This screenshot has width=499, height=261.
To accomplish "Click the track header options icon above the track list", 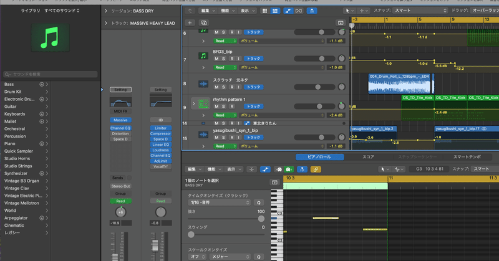I will pos(341,22).
